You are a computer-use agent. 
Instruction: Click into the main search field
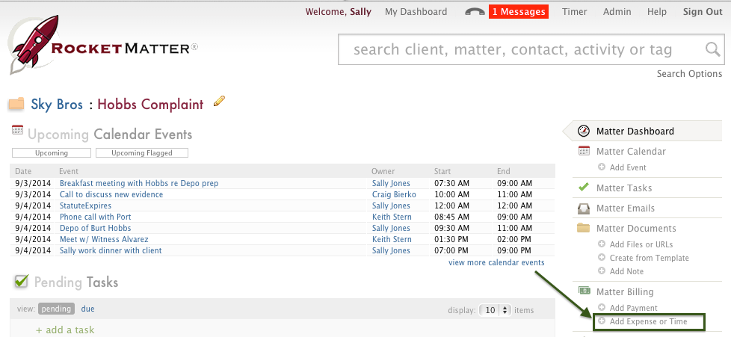[523, 50]
